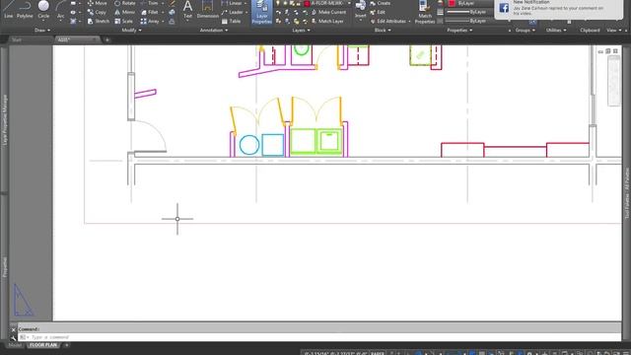Screen dimensions: 631x355
Task: Open the Layer Properties Manager side palette
Action: tap(4, 119)
